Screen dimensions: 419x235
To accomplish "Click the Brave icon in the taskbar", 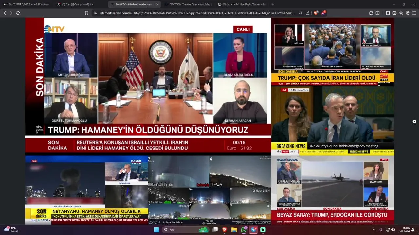I will (x=225, y=230).
